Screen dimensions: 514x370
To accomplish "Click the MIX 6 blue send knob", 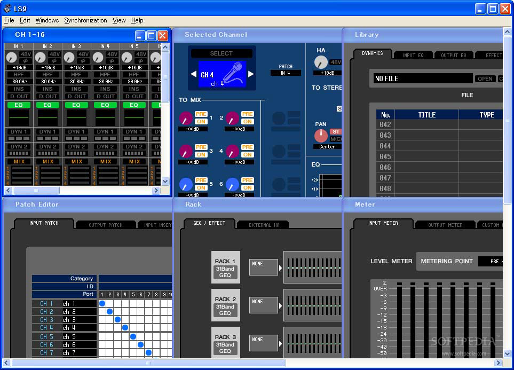I will pos(232,184).
